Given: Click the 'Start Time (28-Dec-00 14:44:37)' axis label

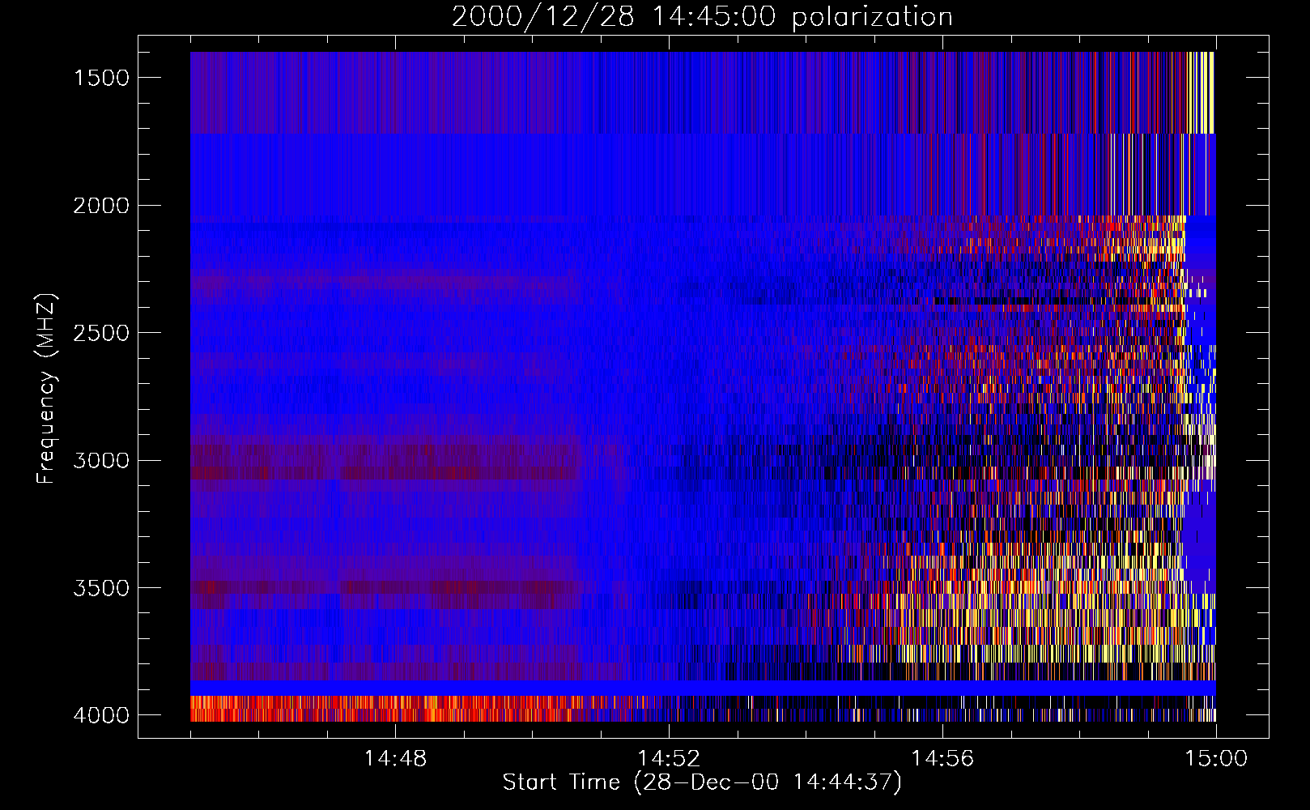Looking at the screenshot, I should coord(702,782).
